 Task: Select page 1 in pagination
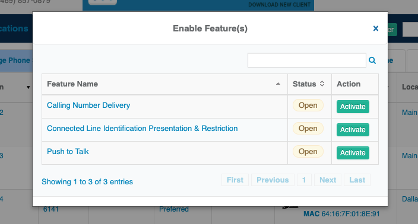(304, 180)
